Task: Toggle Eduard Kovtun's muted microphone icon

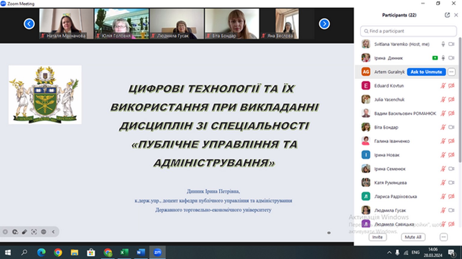Action: (x=443, y=86)
